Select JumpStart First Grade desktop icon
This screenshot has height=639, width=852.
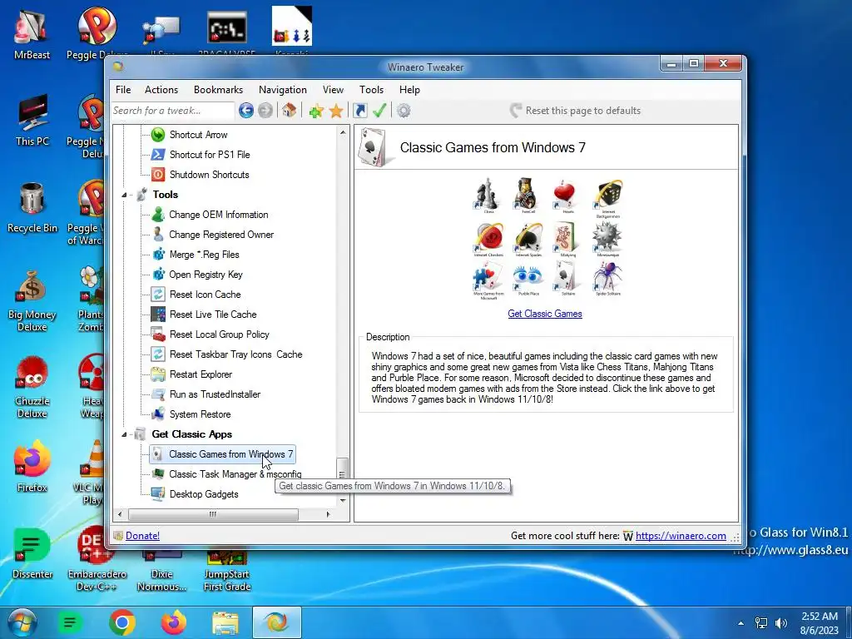coord(226,569)
